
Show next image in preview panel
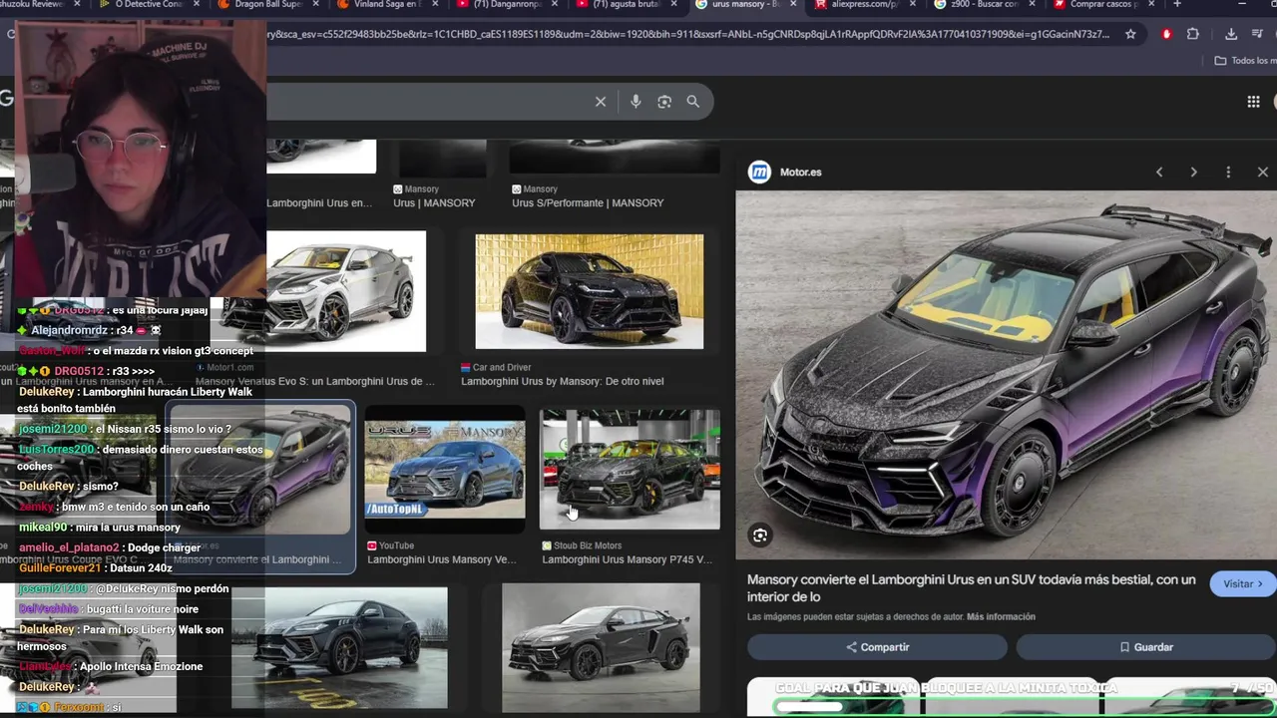tap(1193, 173)
